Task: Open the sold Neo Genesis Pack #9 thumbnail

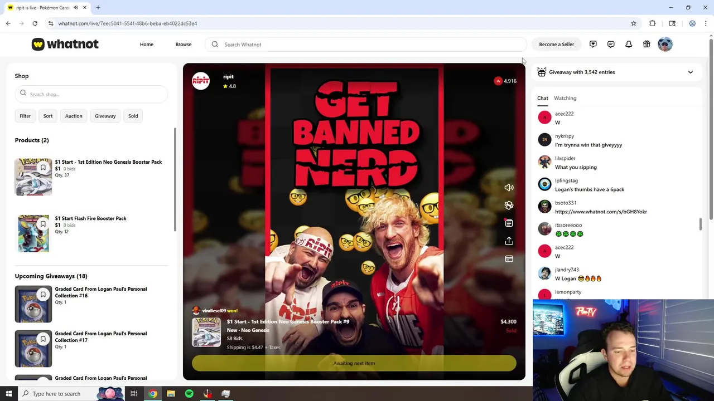Action: (x=206, y=332)
